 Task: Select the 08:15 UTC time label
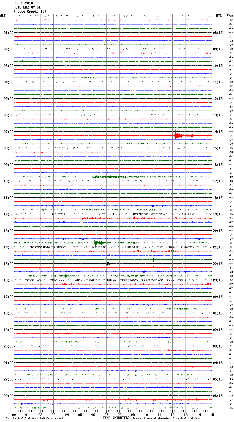[218, 33]
